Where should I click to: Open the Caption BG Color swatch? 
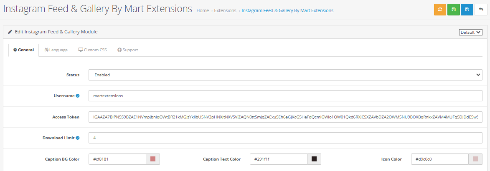[153, 159]
